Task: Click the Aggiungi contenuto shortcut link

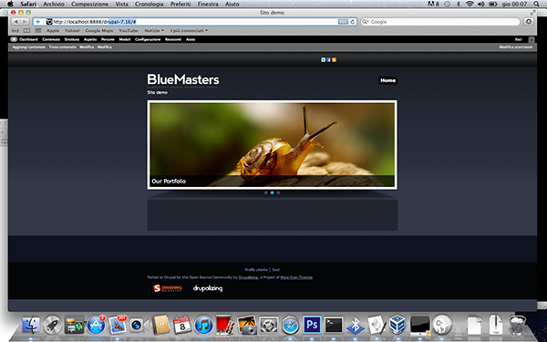Action: (x=29, y=47)
